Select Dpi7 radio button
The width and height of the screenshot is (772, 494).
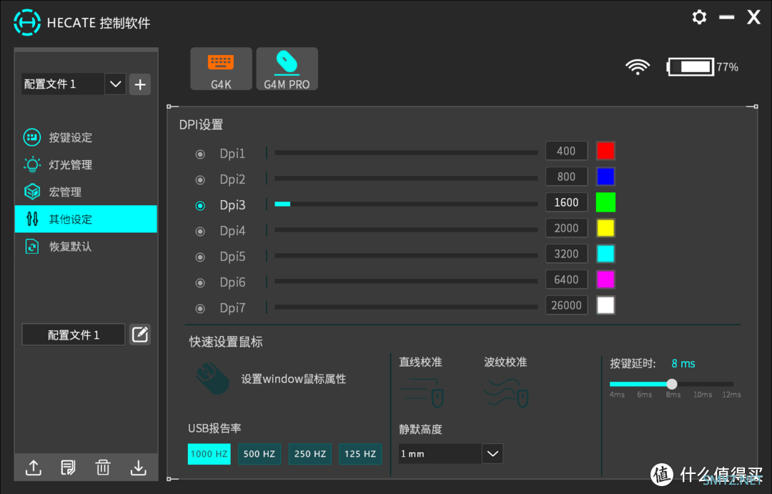200,308
